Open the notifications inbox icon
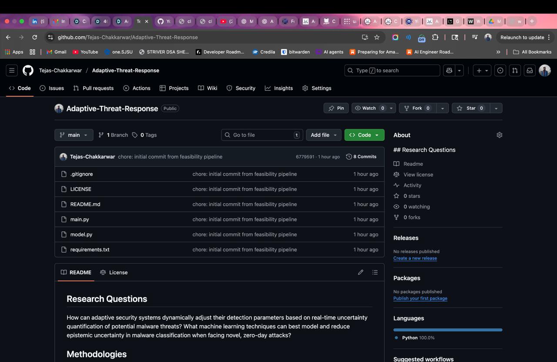 coord(530,70)
